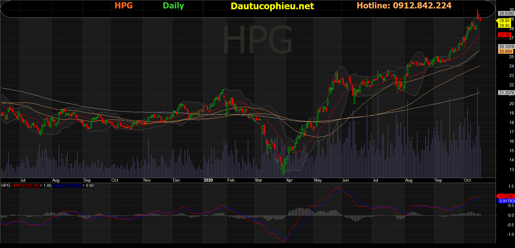Click the red 27.38 axis label
515x248 pixels.
(504, 35)
